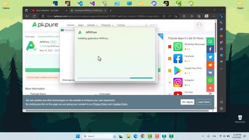Open the Google Play Store app icon

pos(178,70)
